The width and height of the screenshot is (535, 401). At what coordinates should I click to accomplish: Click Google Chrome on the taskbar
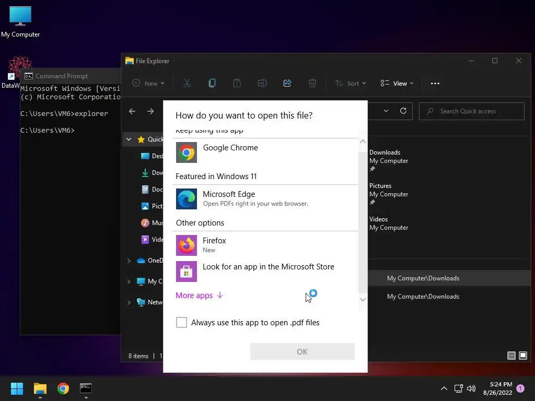(x=63, y=388)
